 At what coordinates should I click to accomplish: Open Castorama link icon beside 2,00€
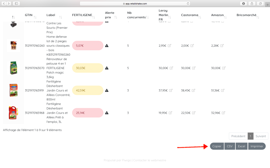coord(192,46)
